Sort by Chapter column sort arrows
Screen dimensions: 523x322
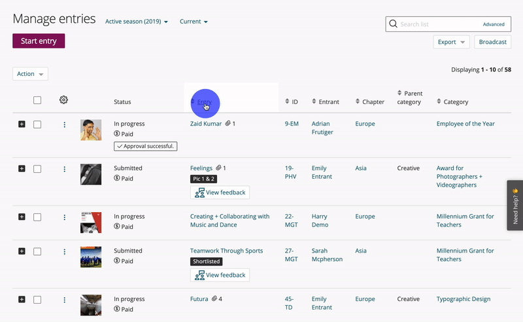click(x=358, y=101)
